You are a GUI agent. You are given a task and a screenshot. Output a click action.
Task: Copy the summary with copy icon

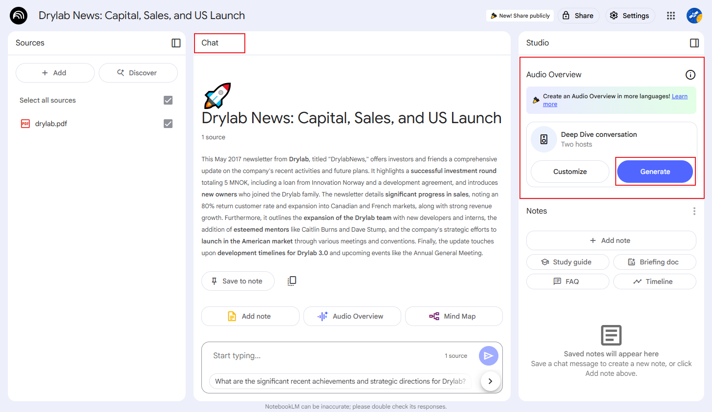pyautogui.click(x=292, y=281)
